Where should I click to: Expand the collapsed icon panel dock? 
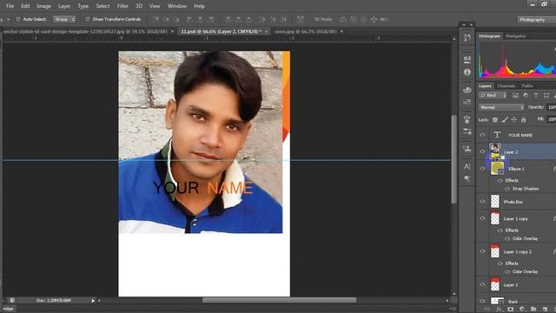pyautogui.click(x=464, y=25)
